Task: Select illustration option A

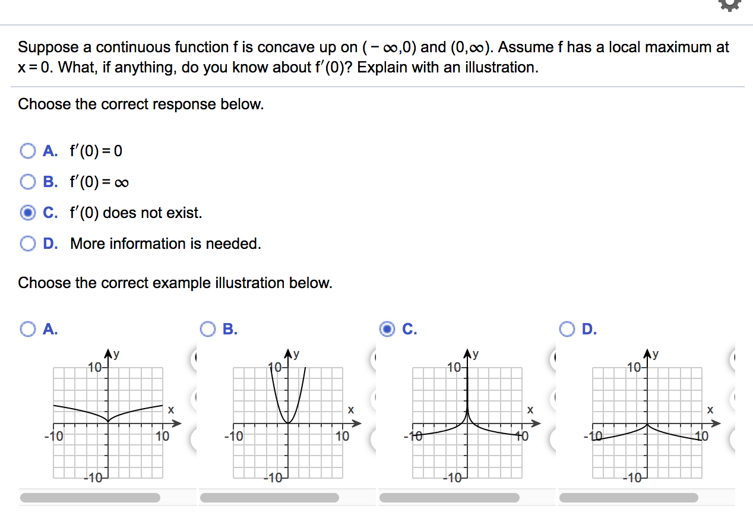Action: click(27, 328)
